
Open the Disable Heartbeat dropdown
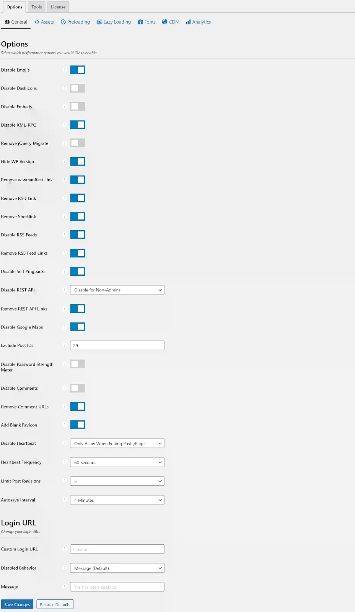tap(117, 443)
